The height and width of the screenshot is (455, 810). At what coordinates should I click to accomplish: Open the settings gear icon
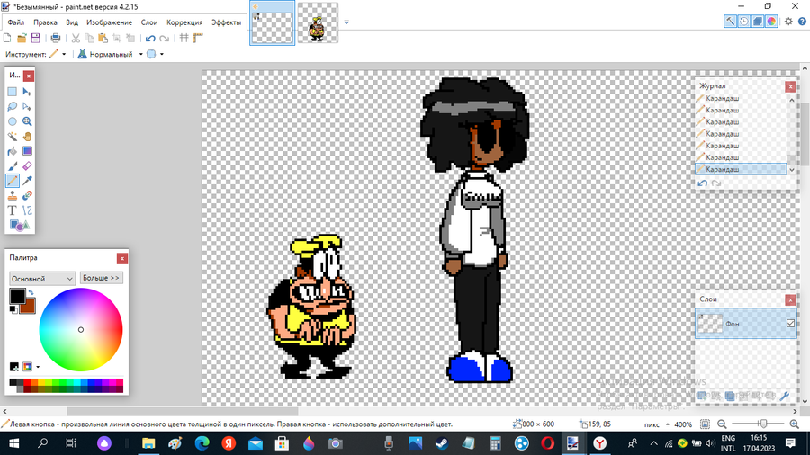coord(788,22)
